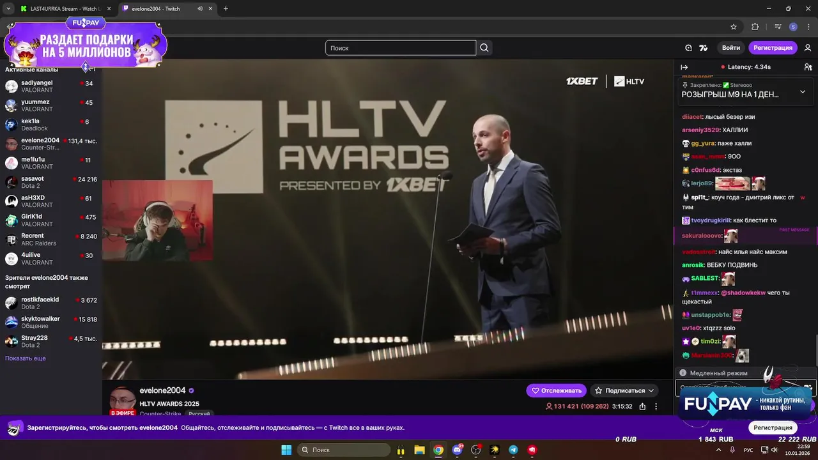Switch input language РУС in tray
Viewport: 818px width, 460px height.
[x=748, y=450]
